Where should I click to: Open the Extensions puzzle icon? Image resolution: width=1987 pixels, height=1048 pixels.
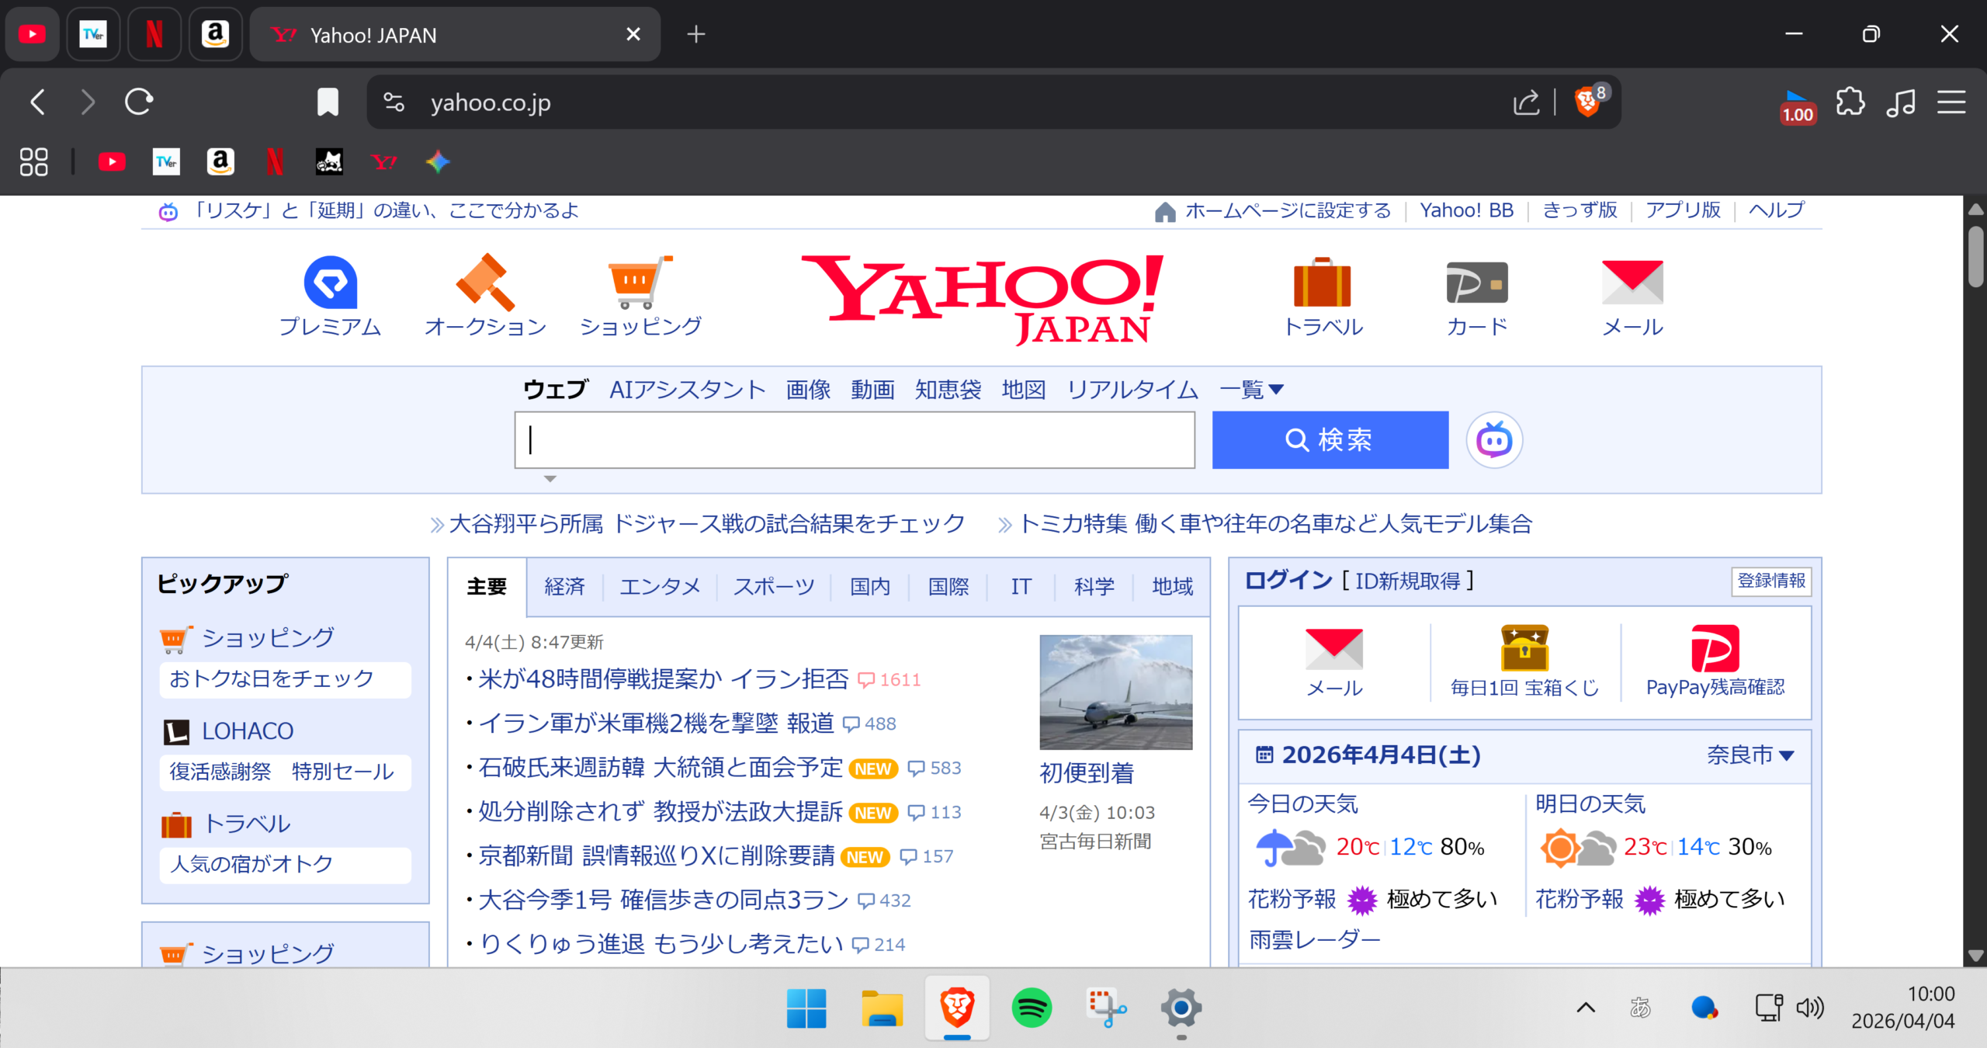pyautogui.click(x=1850, y=102)
